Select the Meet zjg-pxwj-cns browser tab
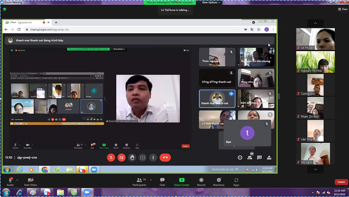This screenshot has width=349, height=197. click(x=24, y=22)
